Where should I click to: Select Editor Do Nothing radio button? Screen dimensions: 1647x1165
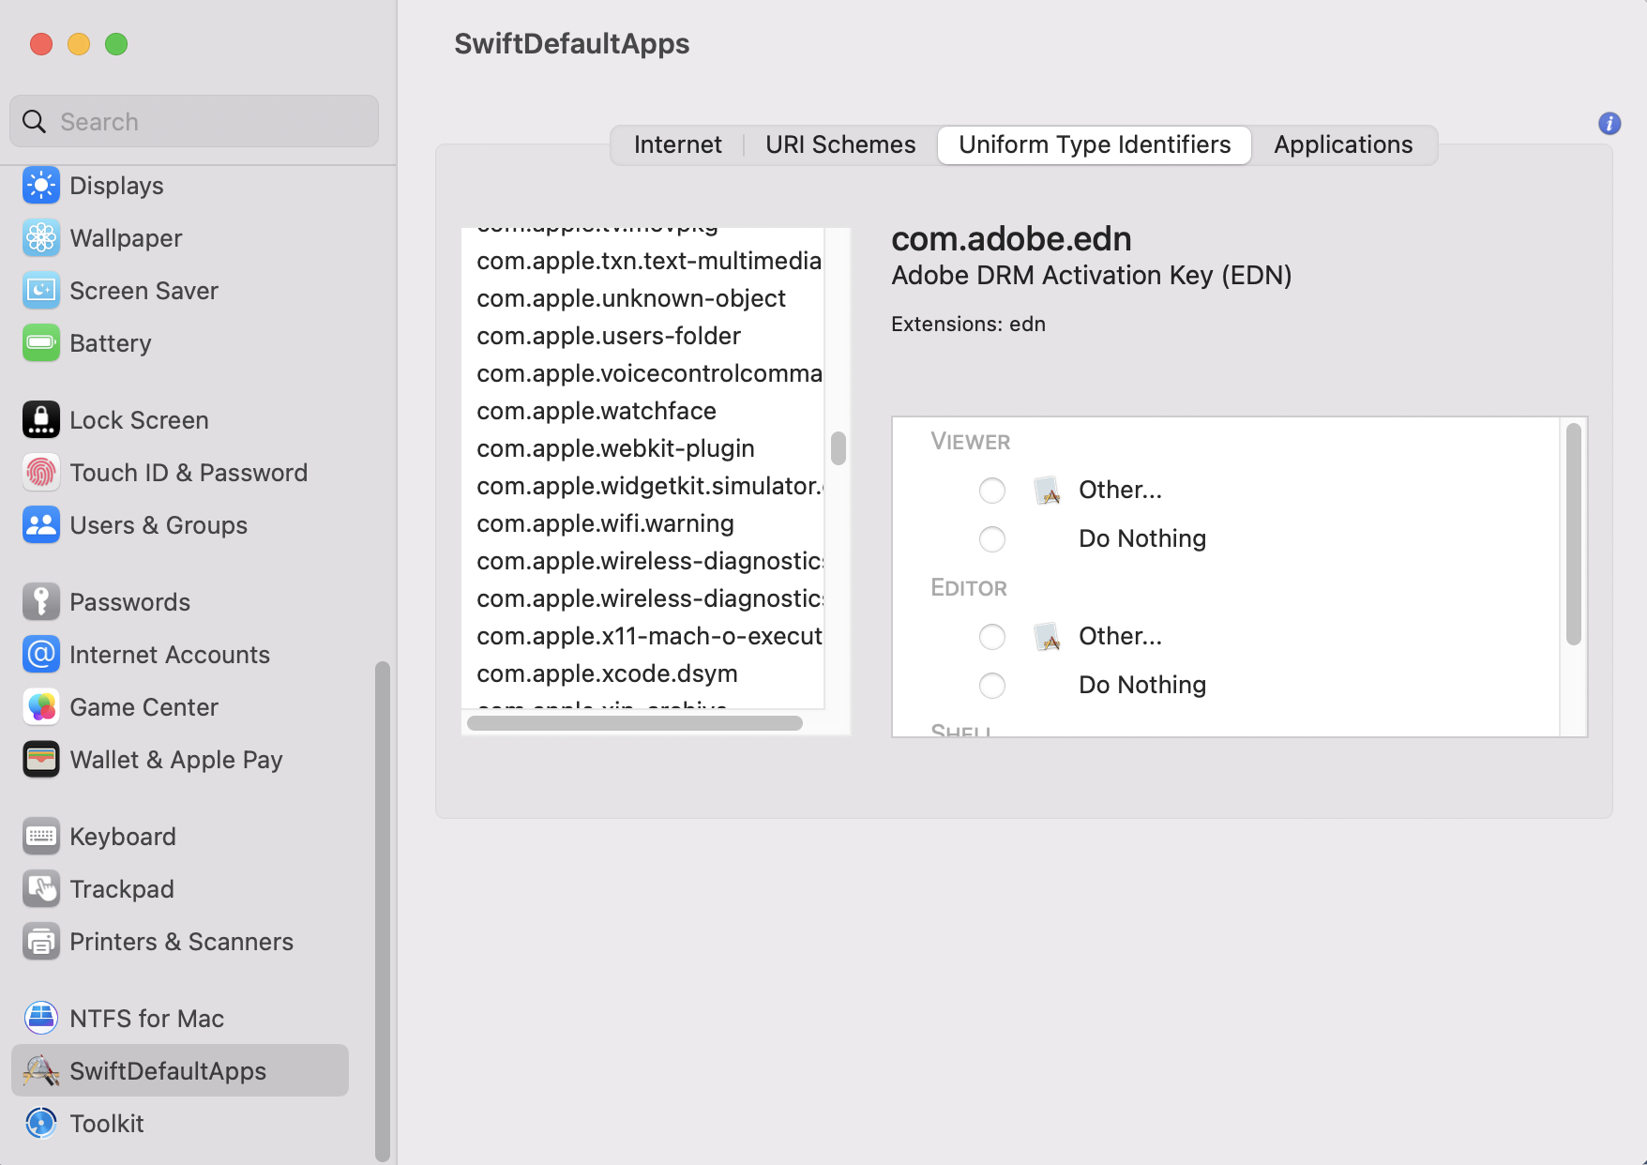point(992,686)
